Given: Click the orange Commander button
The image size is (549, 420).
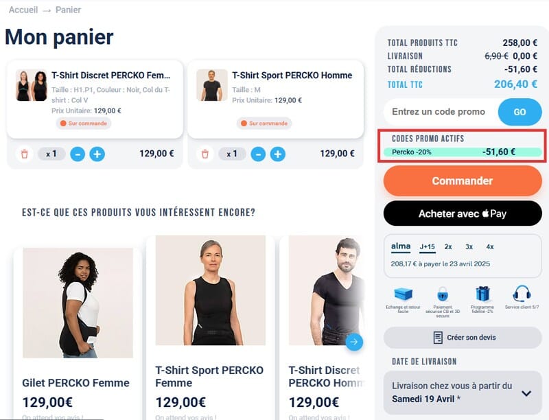Looking at the screenshot, I should [x=463, y=181].
